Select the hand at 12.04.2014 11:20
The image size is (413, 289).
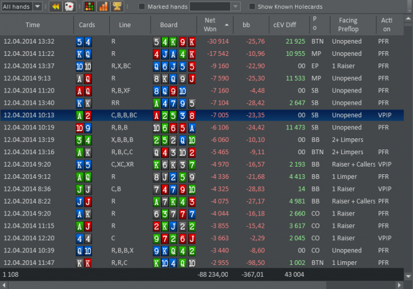coord(202,91)
